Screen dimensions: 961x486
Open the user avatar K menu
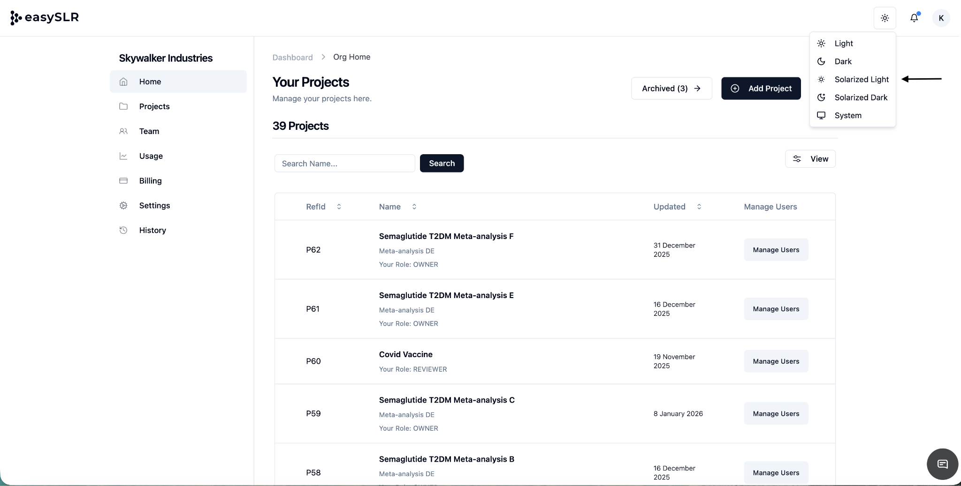tap(941, 18)
